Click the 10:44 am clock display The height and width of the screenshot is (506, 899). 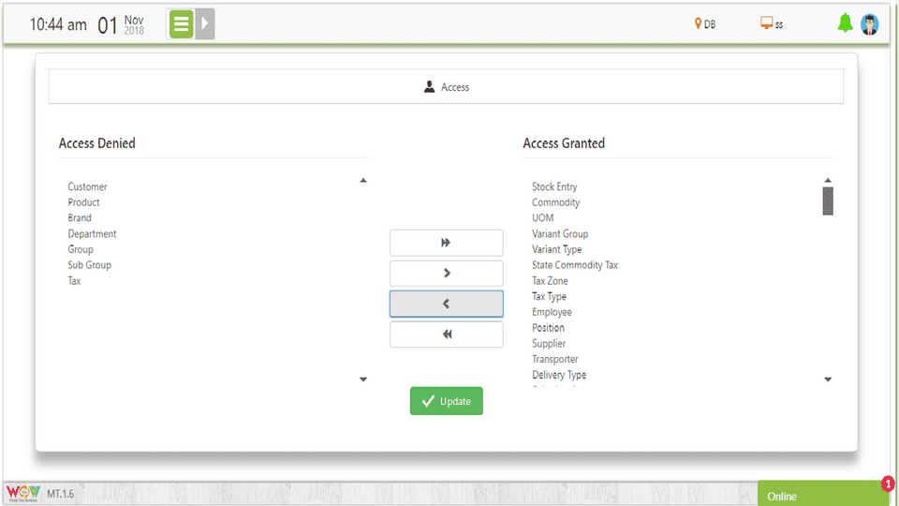[x=58, y=24]
